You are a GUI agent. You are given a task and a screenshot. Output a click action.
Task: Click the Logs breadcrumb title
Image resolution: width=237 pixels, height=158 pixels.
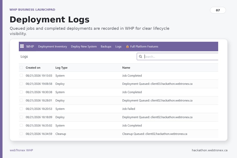tap(24, 56)
